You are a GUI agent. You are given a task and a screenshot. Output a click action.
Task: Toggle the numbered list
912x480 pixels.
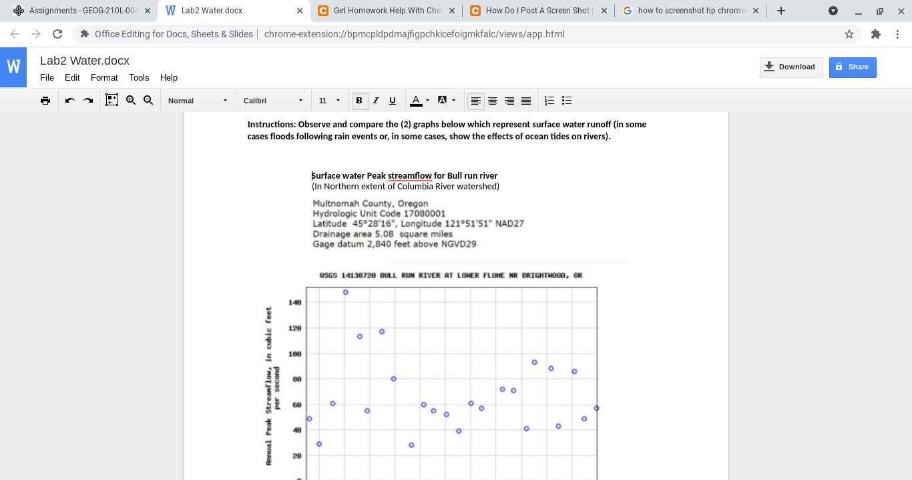coord(549,101)
